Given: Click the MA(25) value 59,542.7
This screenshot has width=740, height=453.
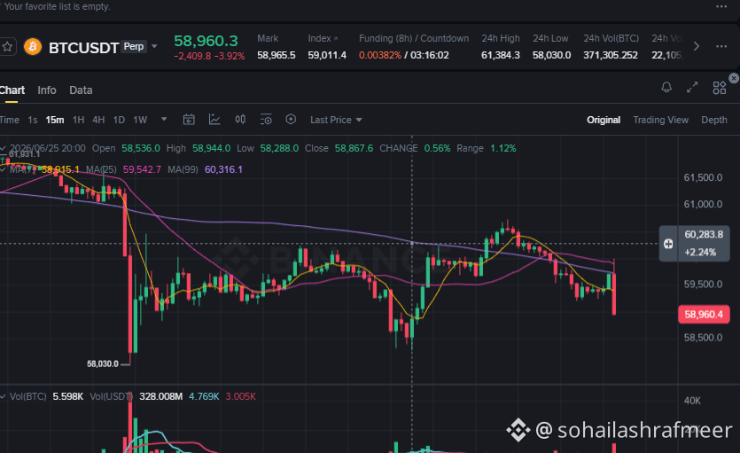Looking at the screenshot, I should click(x=142, y=169).
